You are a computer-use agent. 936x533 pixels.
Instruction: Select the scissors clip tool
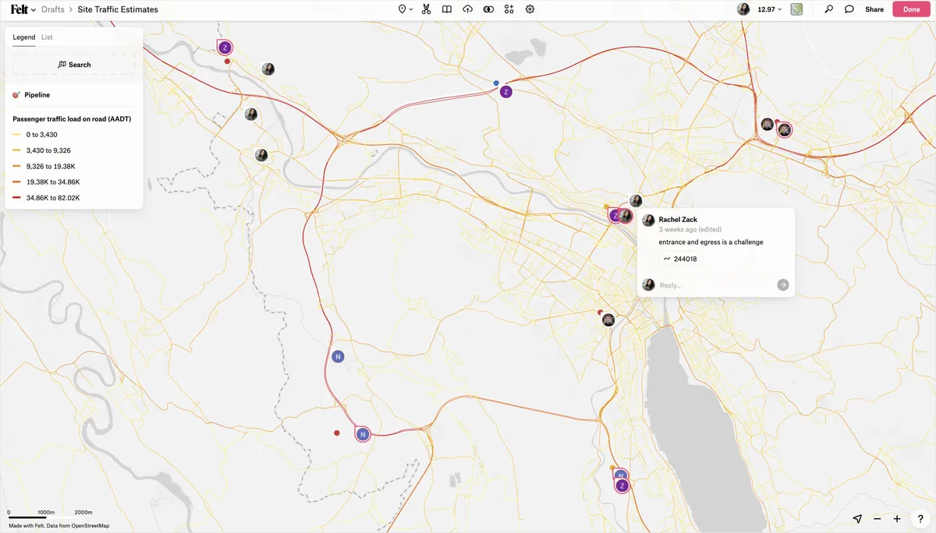426,9
